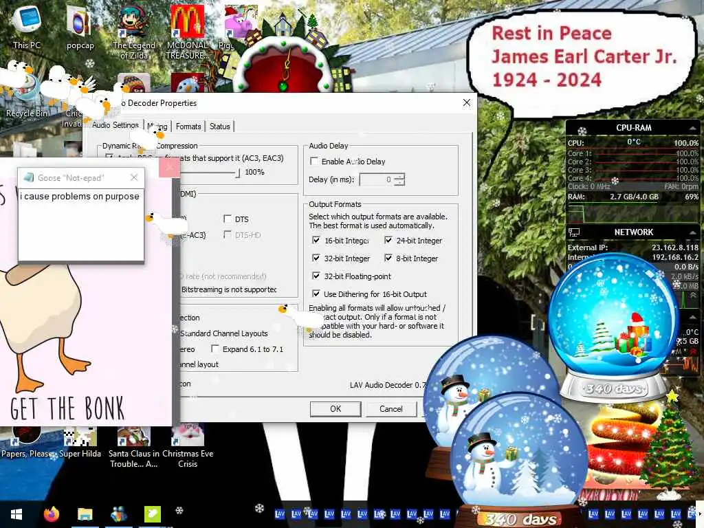This screenshot has width=704, height=528.
Task: Open the Formats tab
Action: (188, 126)
